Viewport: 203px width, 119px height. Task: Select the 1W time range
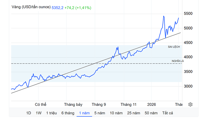coord(39,113)
